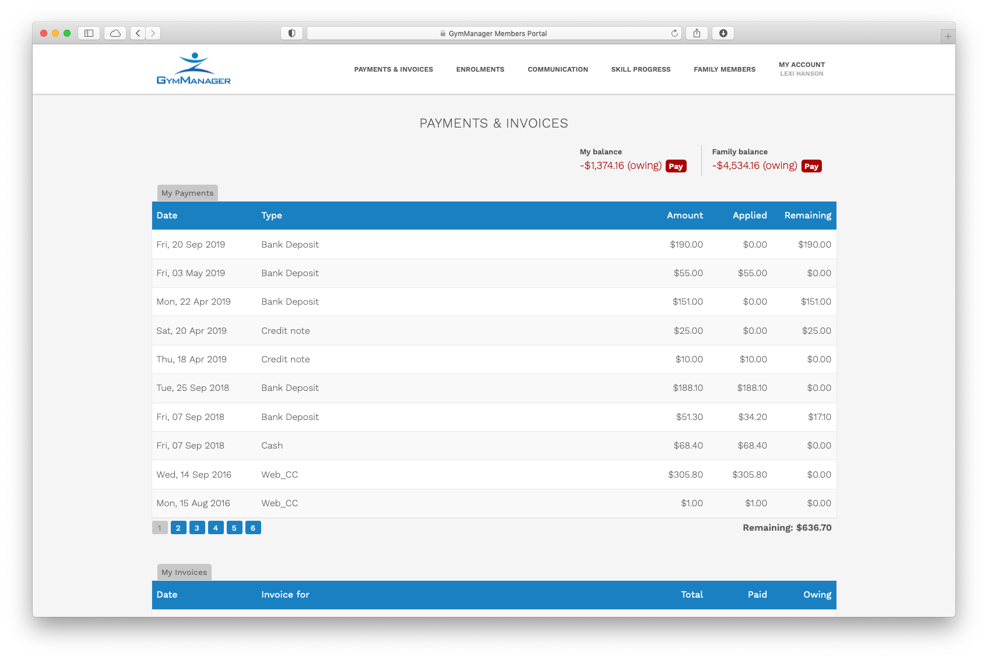This screenshot has height=660, width=988.
Task: Select the Fri, 03 May 2019 date
Action: tap(191, 273)
